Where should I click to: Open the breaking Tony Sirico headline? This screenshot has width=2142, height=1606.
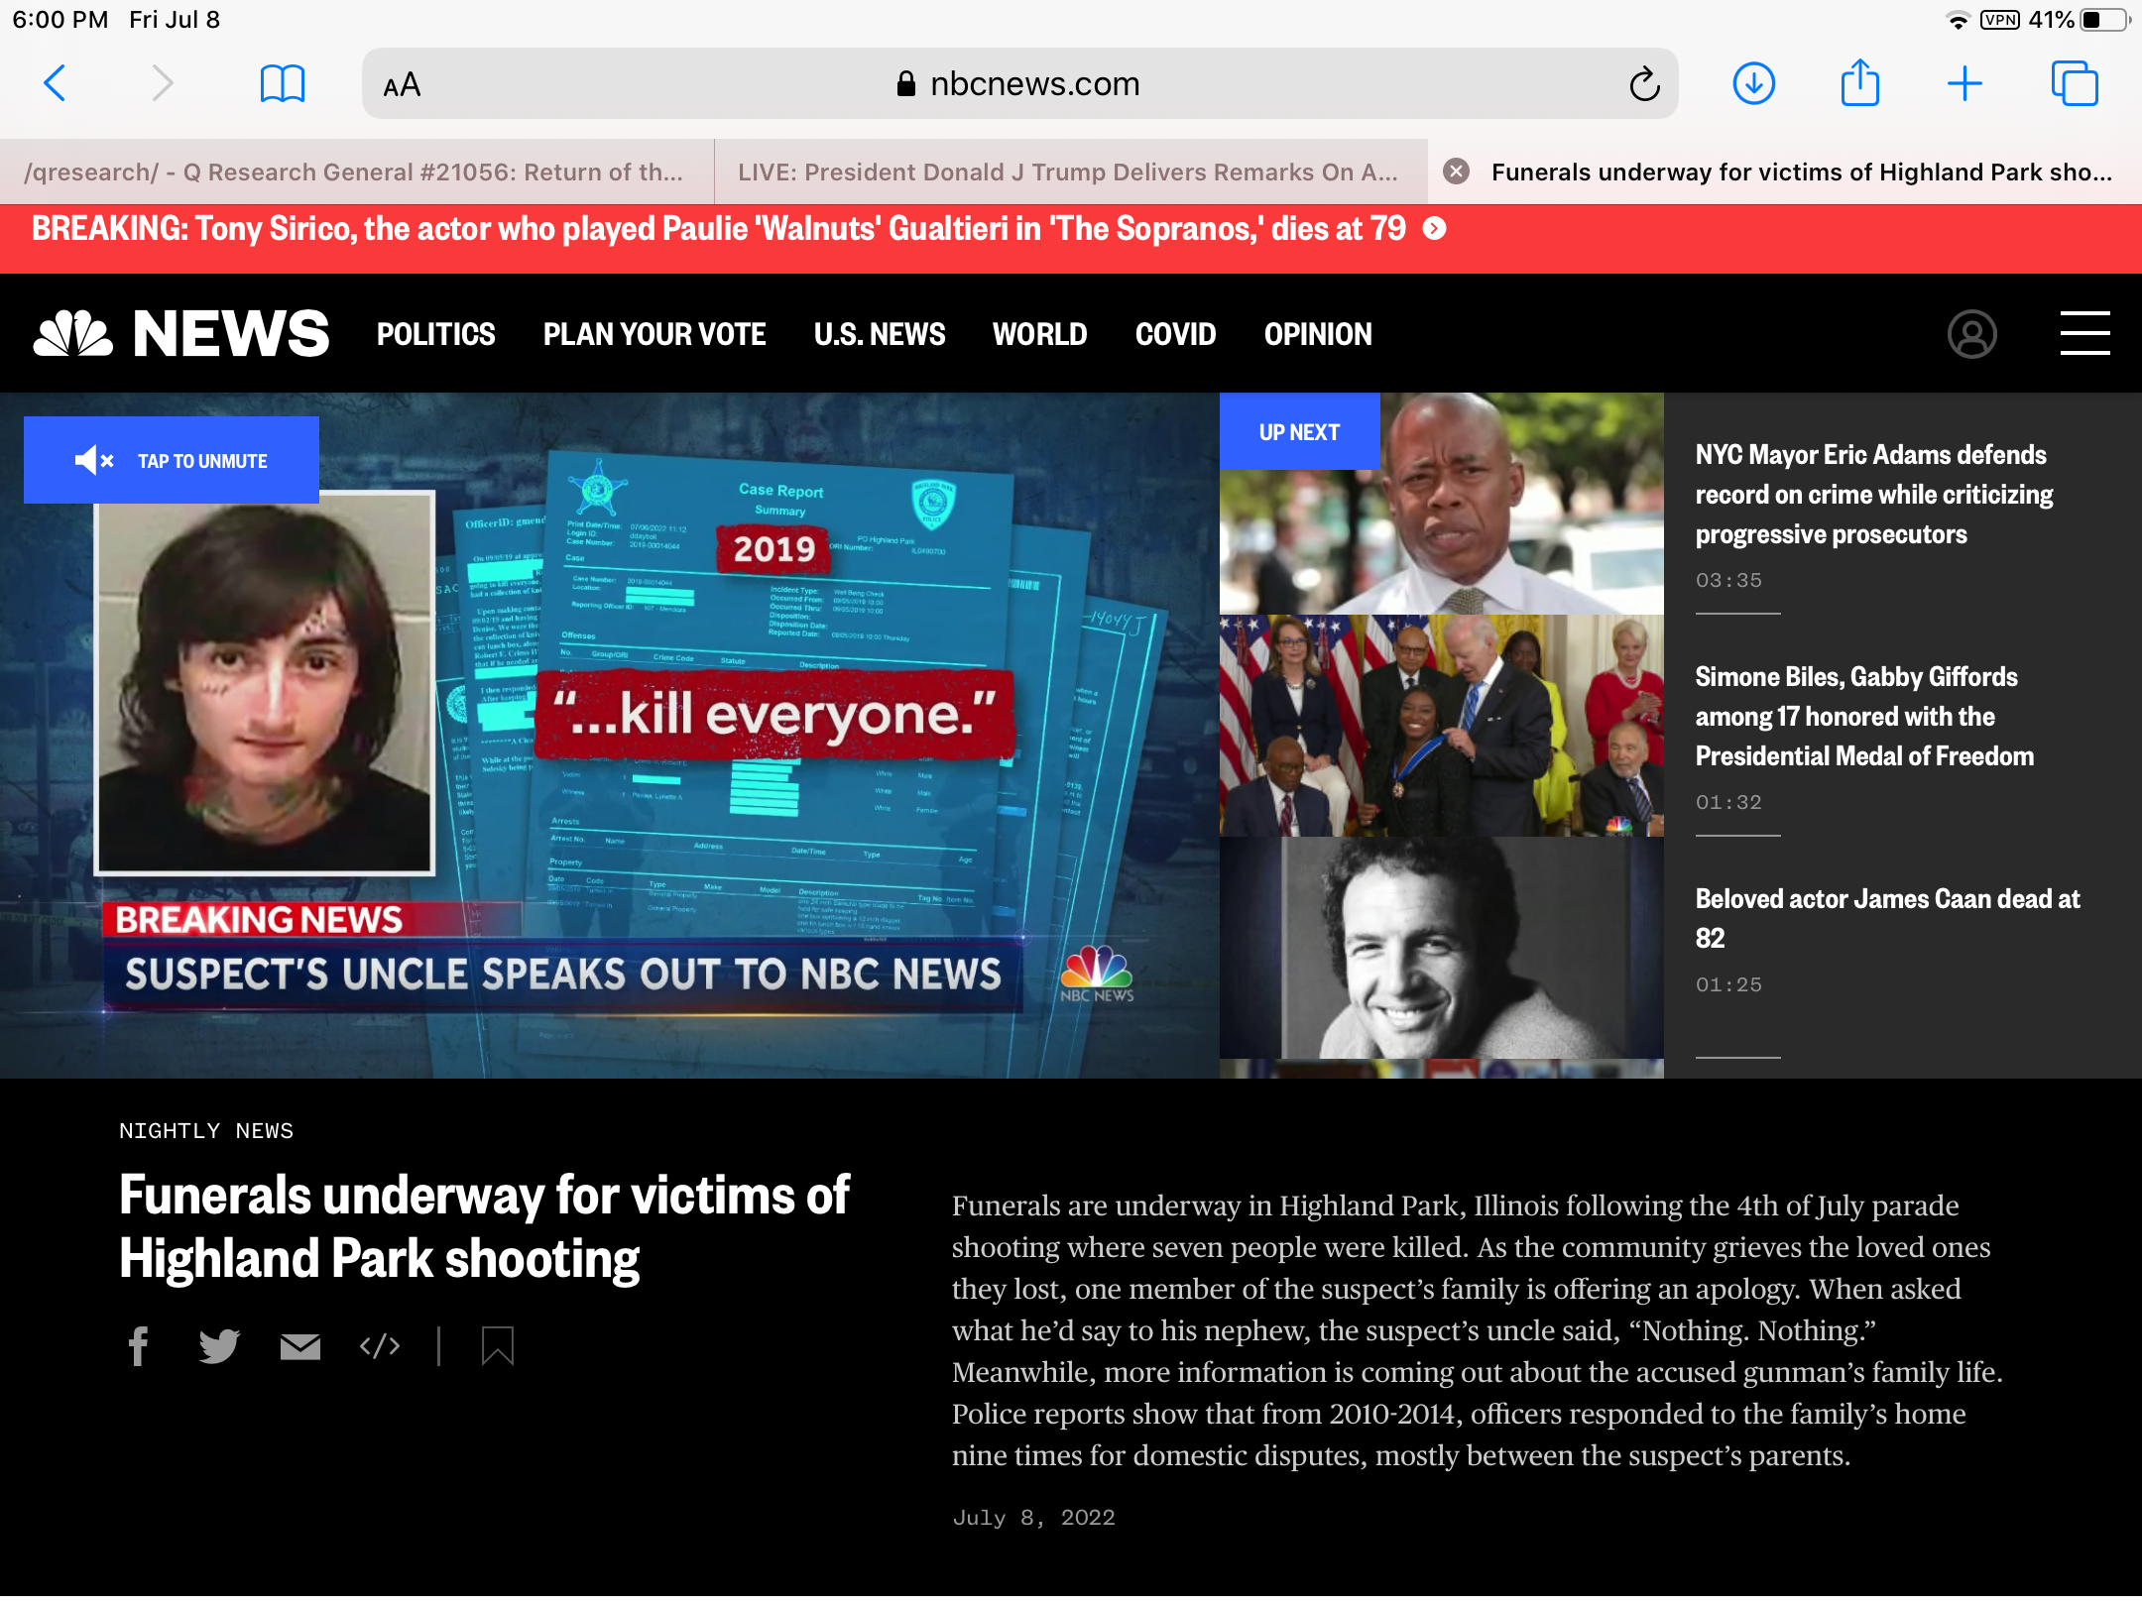pyautogui.click(x=719, y=229)
